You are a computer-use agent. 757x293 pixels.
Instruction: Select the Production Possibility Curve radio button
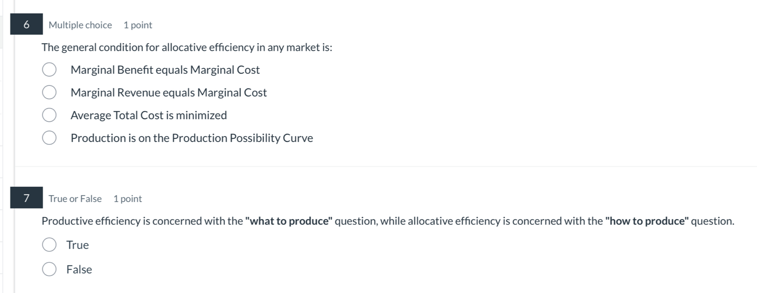pyautogui.click(x=49, y=138)
